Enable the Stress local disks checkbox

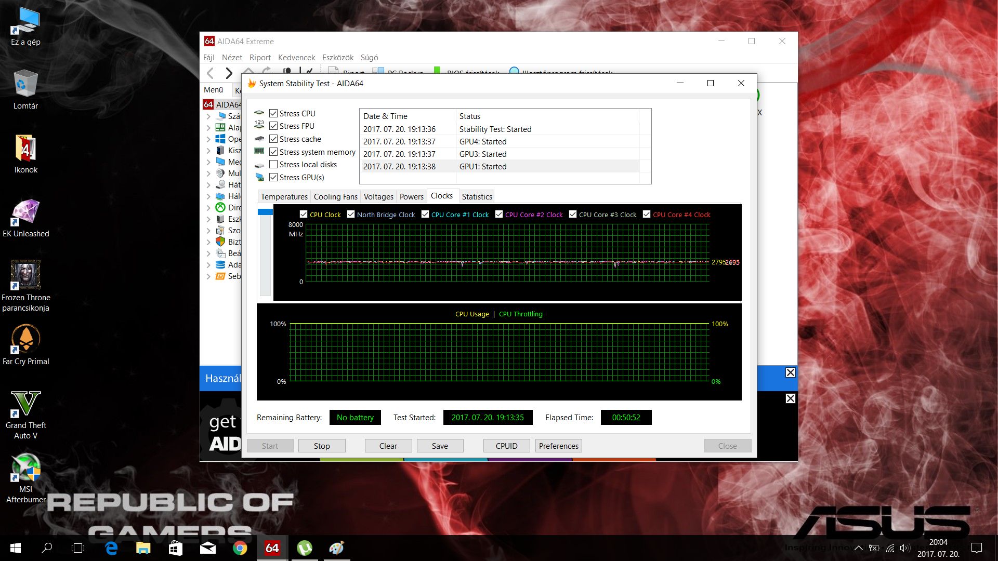click(273, 164)
